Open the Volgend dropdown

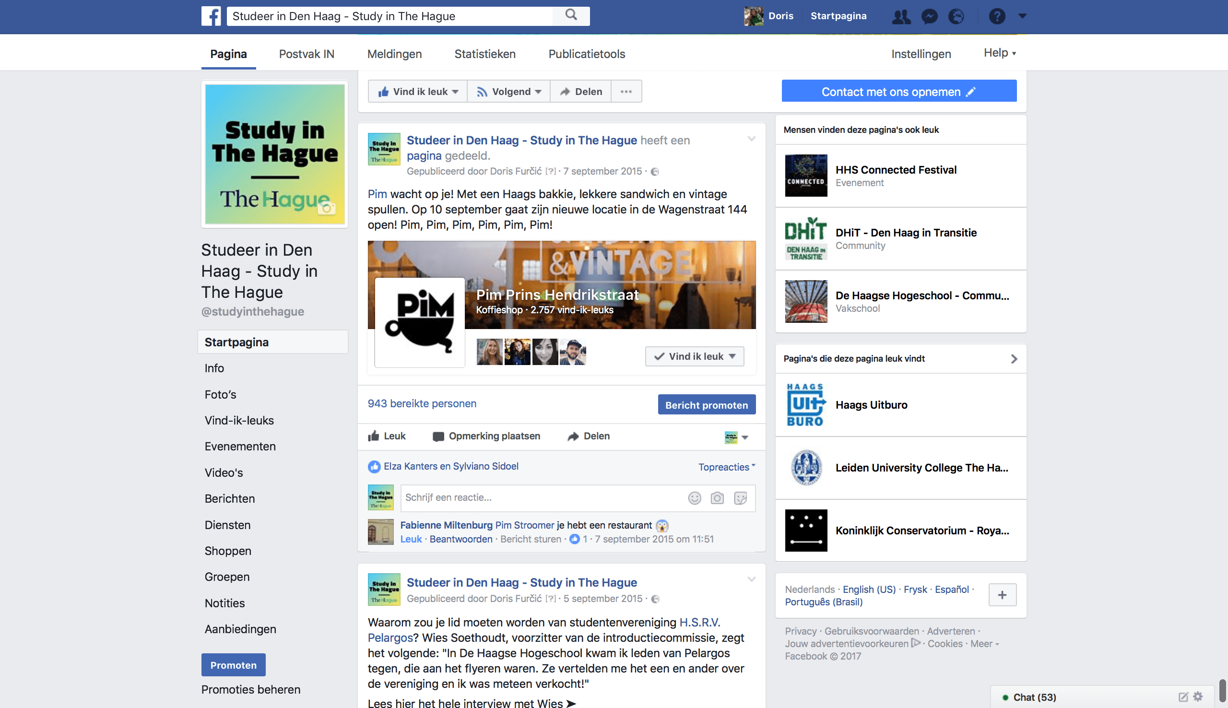point(508,92)
